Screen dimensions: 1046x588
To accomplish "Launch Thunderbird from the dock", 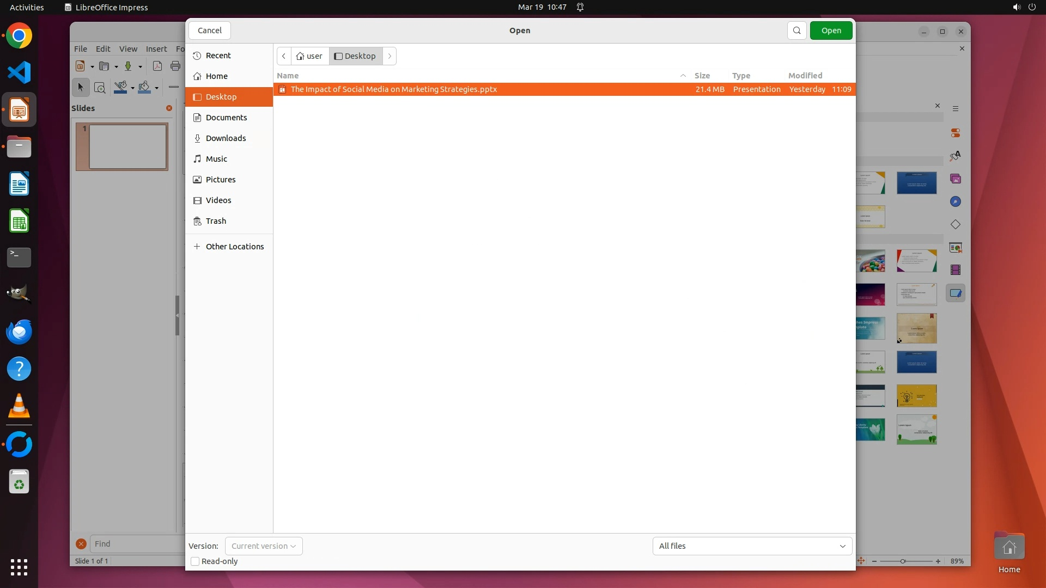I will pos(19,332).
